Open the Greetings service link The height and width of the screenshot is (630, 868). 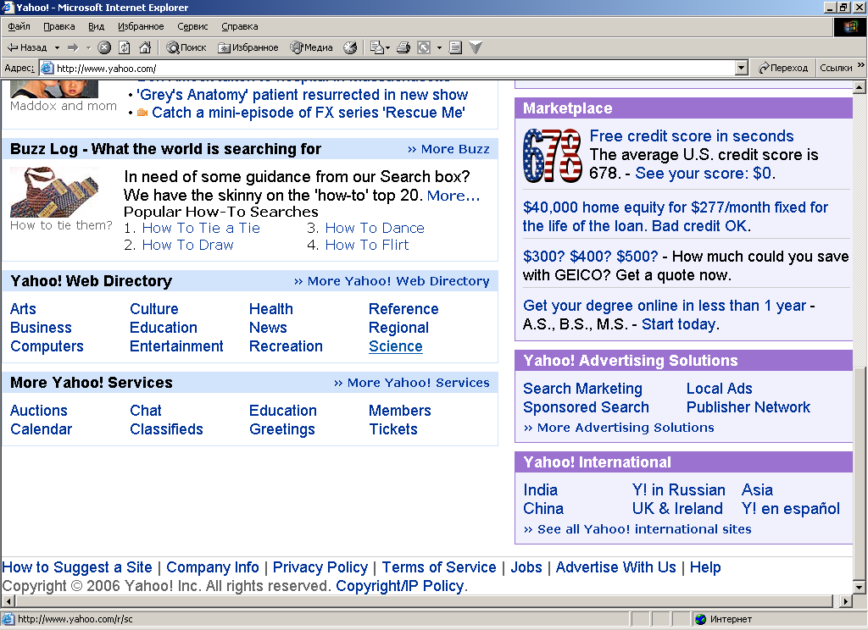pyautogui.click(x=282, y=429)
